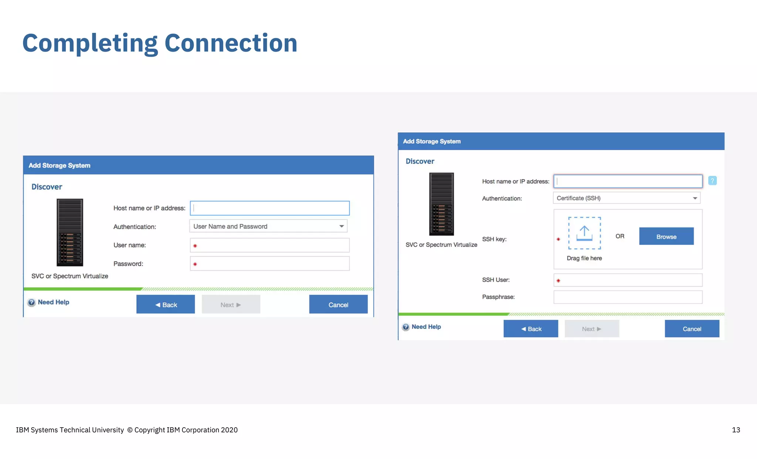
Task: Click the Password input field
Action: pos(269,264)
